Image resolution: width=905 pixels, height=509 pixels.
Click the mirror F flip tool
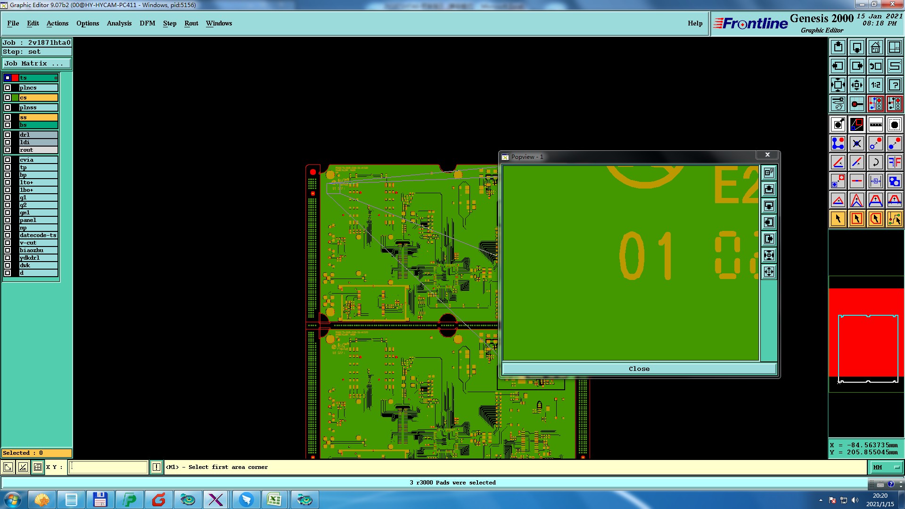tap(894, 162)
